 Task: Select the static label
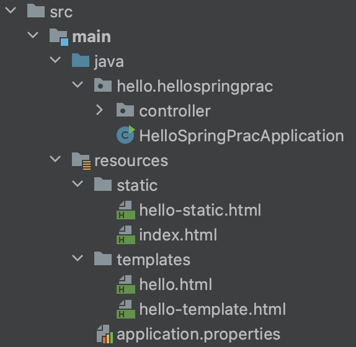pos(137,185)
